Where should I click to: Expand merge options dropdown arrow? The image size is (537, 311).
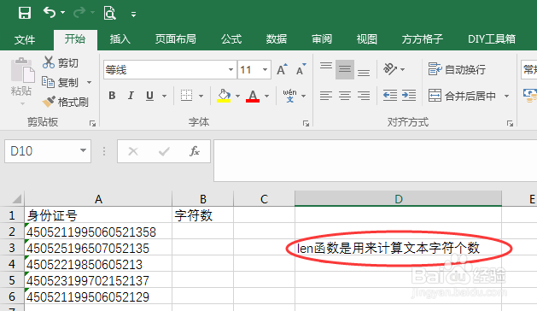506,96
